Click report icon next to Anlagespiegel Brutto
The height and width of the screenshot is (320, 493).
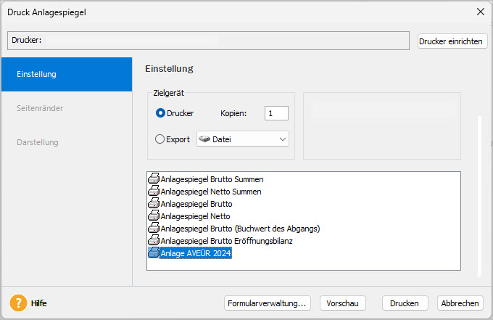point(154,204)
